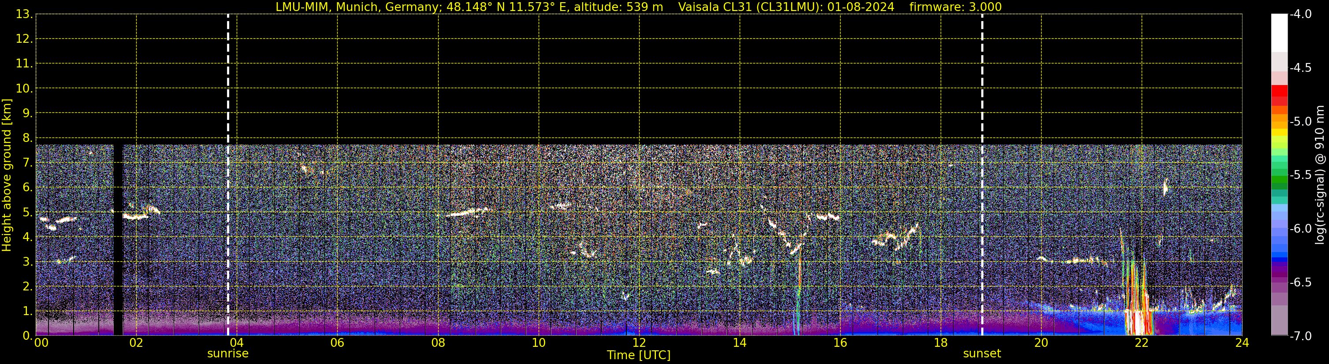Click the 13 km height axis tick label
This screenshot has height=364, width=1329.
pos(23,15)
